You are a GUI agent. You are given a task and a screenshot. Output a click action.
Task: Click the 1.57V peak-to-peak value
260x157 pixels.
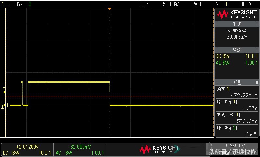coord(250,108)
